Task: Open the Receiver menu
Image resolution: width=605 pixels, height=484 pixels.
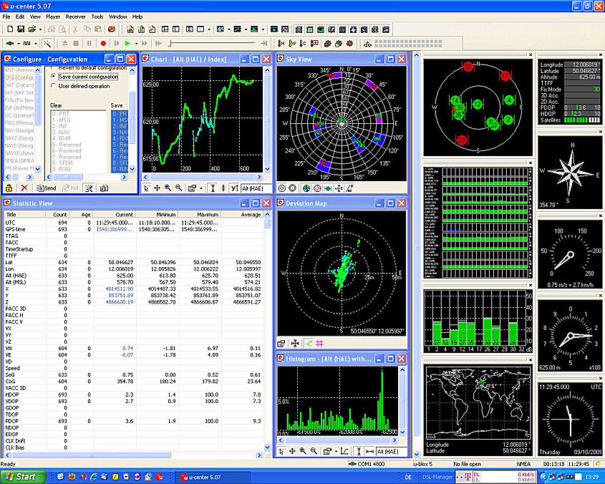Action: (x=76, y=16)
